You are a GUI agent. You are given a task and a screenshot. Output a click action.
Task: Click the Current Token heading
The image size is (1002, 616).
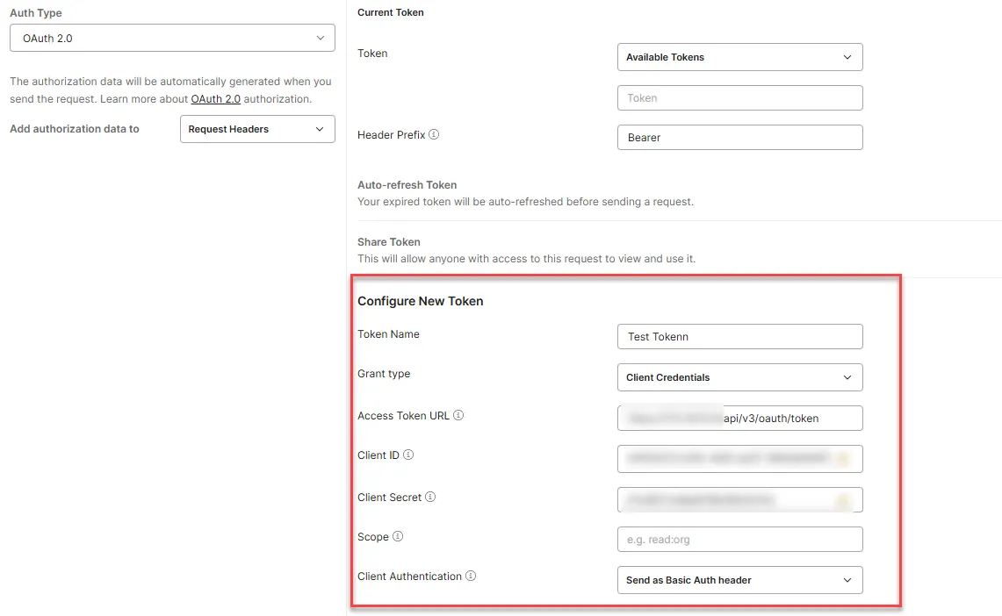click(391, 13)
